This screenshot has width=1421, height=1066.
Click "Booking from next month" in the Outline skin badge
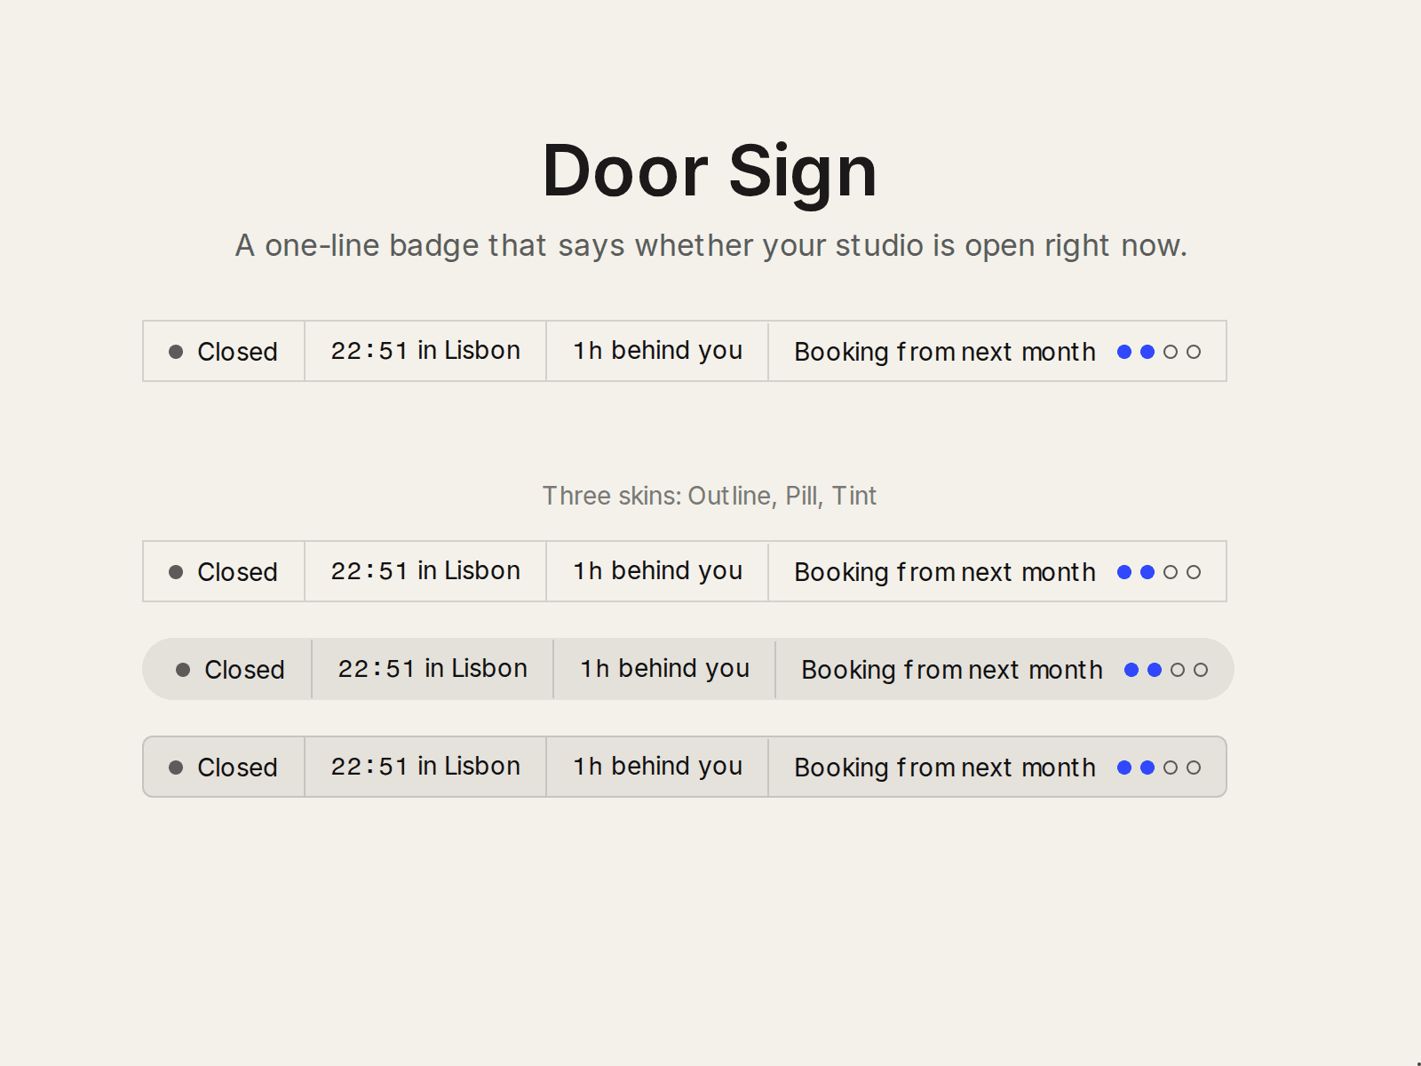(945, 572)
